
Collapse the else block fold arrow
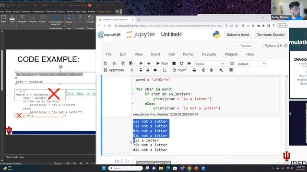click(x=132, y=104)
